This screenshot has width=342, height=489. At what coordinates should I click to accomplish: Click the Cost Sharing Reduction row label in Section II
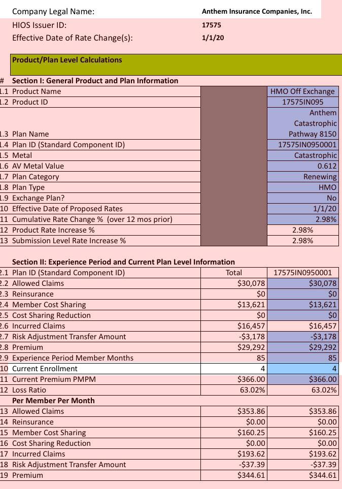(51, 315)
